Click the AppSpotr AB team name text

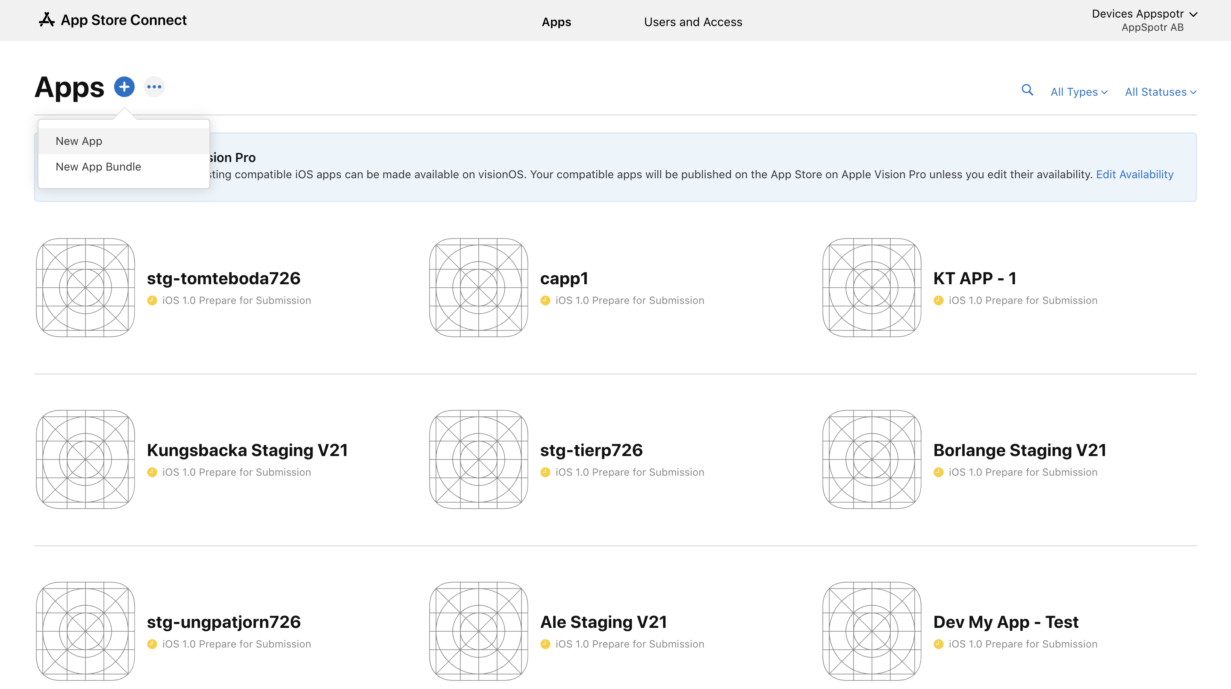pyautogui.click(x=1152, y=28)
